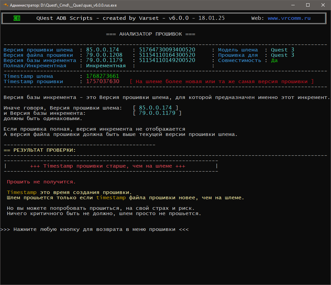Click the green CB badge in the header
The height and width of the screenshot is (285, 331).
click(17, 18)
